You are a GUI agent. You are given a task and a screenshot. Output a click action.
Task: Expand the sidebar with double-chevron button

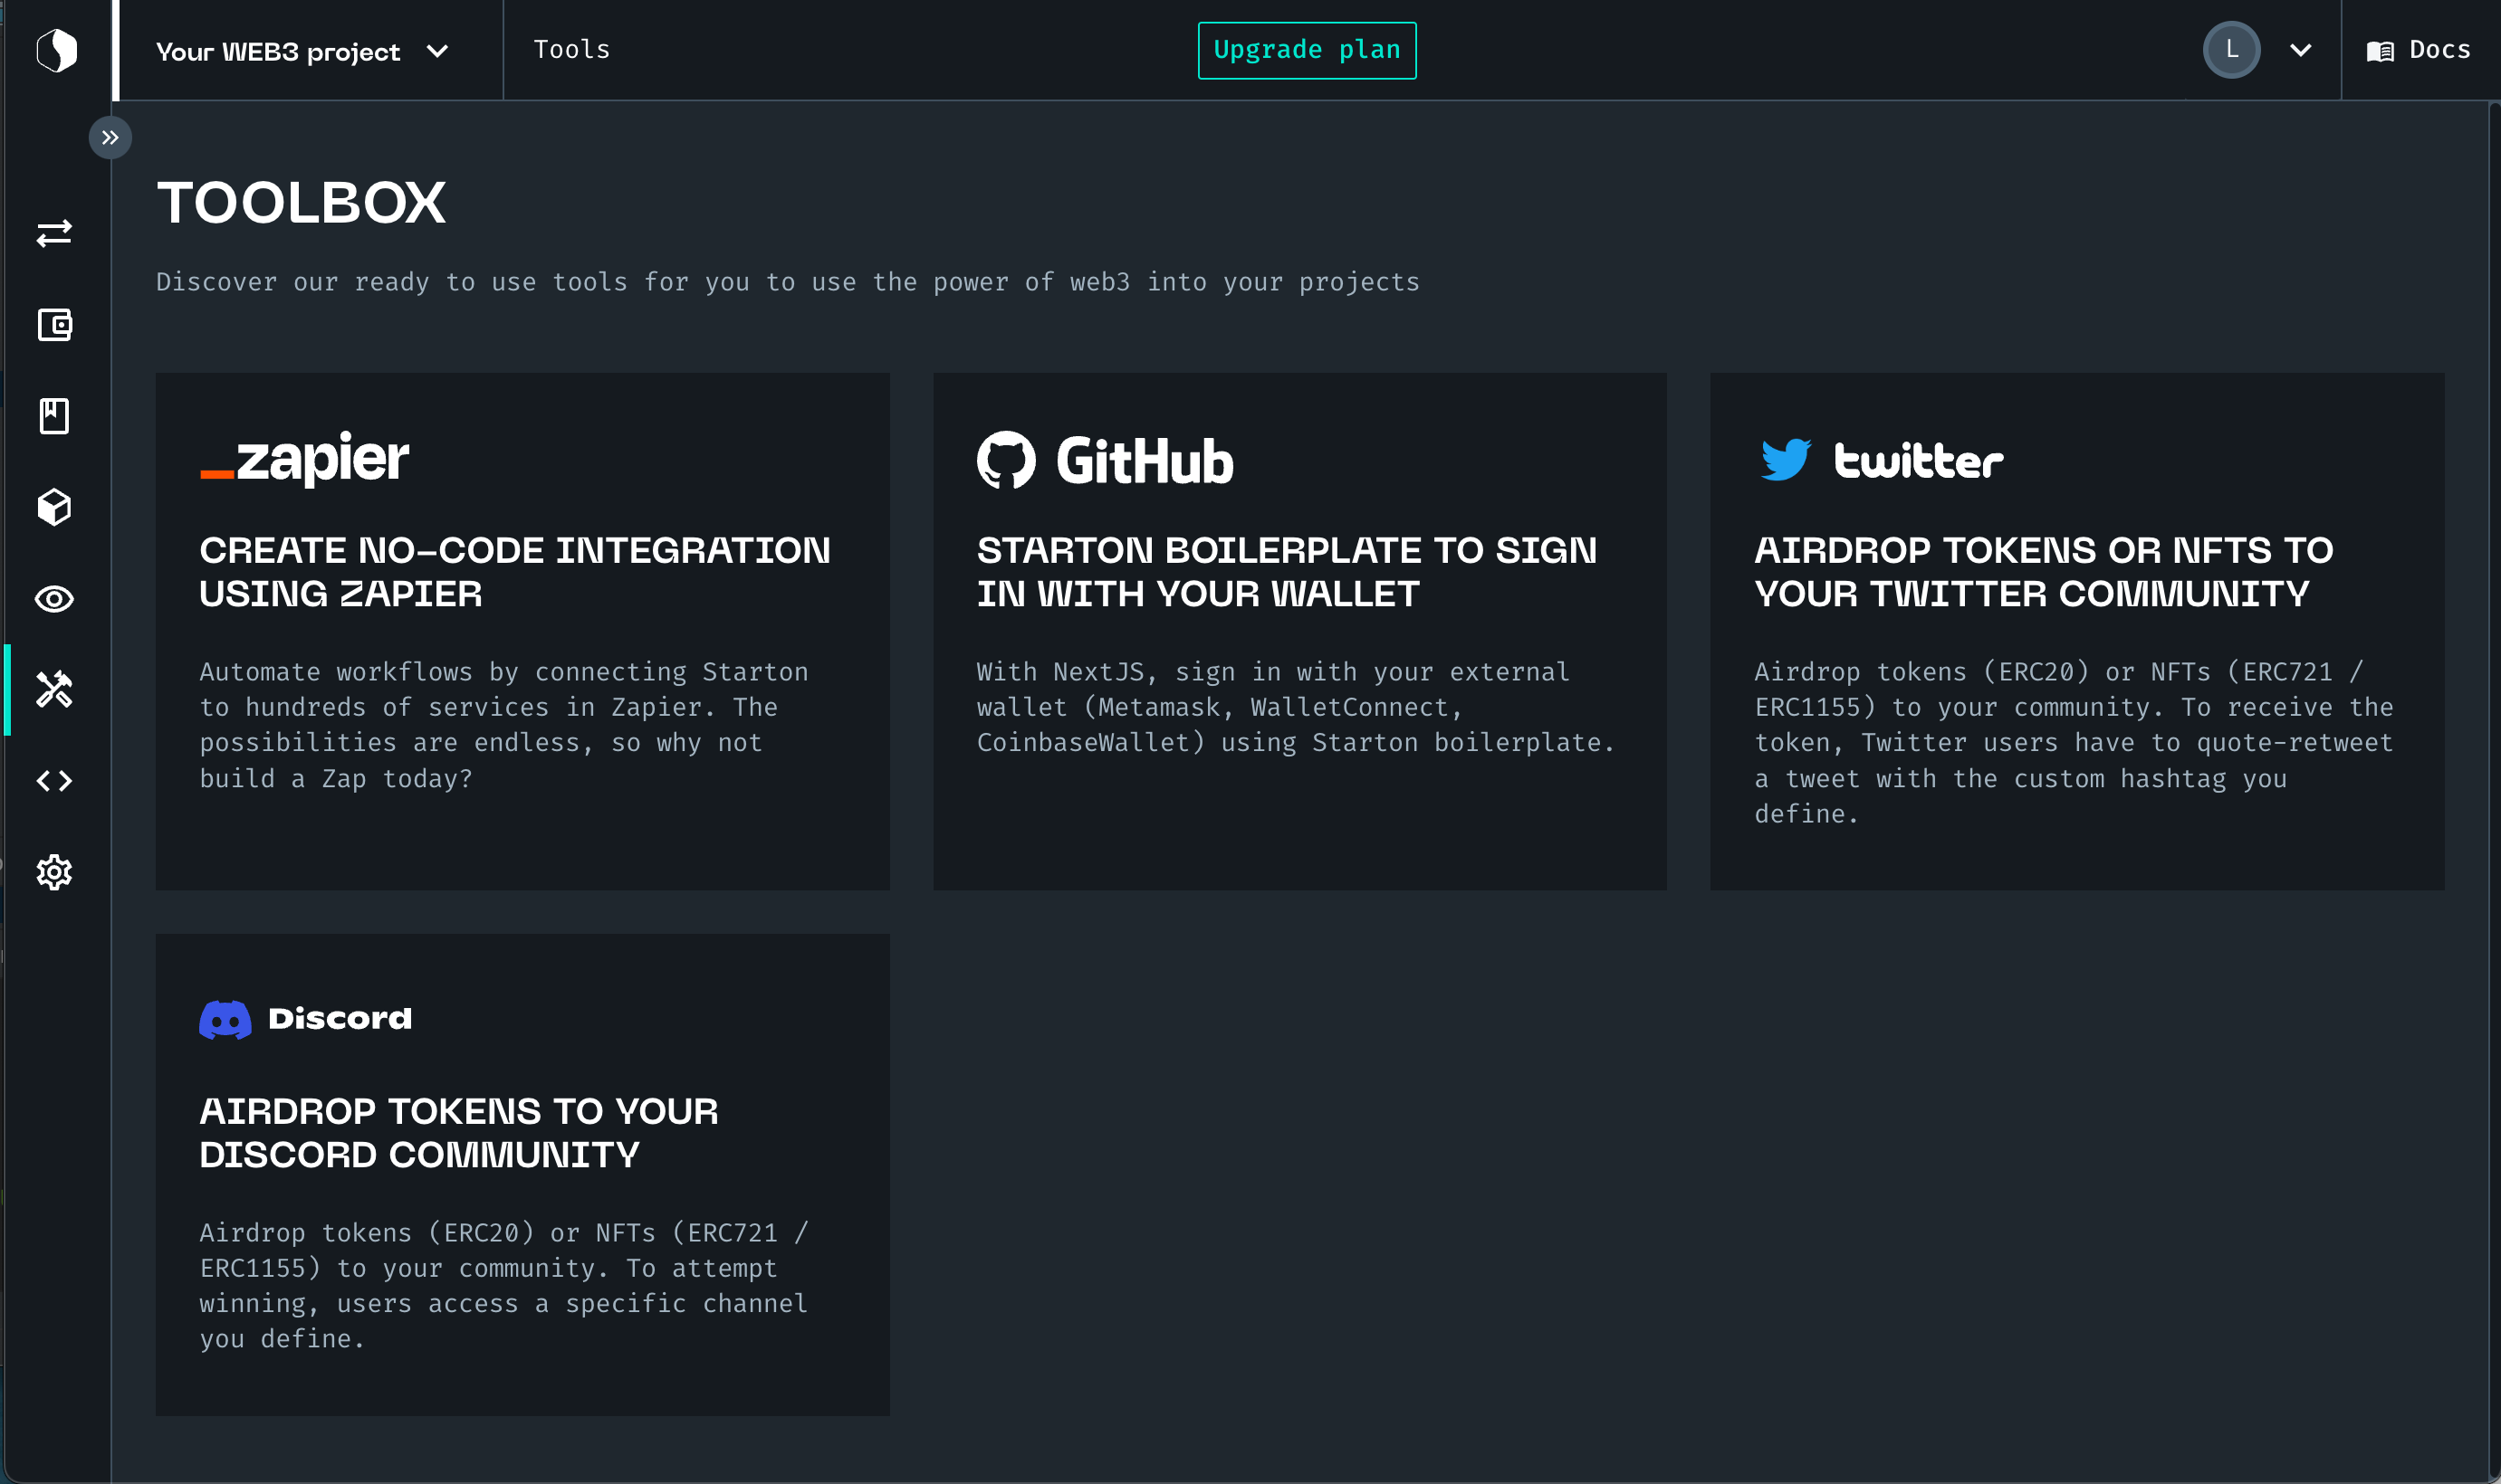tap(110, 137)
